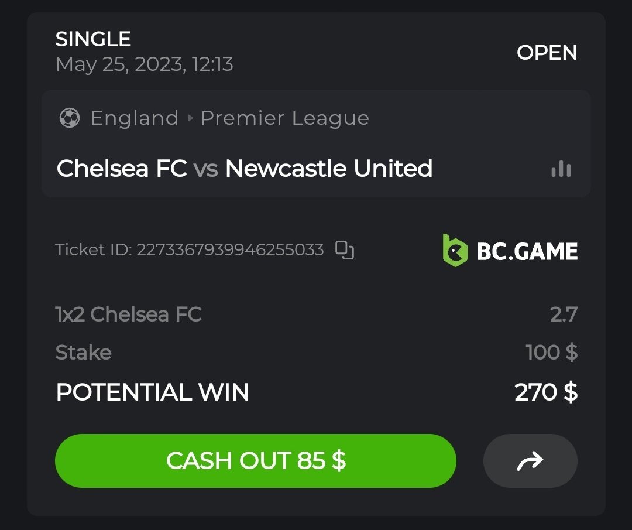Click the Stake label
The image size is (632, 530).
click(83, 353)
